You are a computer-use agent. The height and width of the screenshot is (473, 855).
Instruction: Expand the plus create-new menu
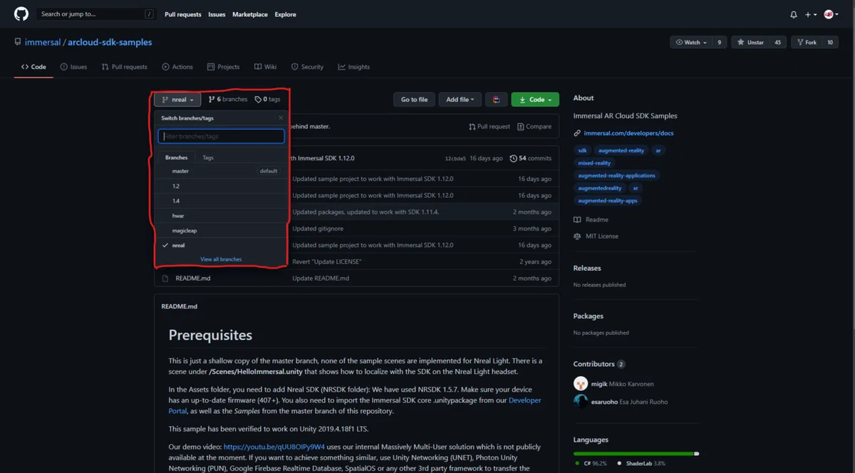coord(811,14)
